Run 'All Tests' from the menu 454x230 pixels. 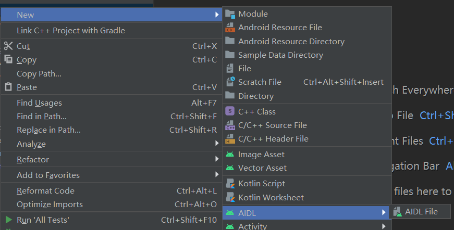(x=112, y=220)
